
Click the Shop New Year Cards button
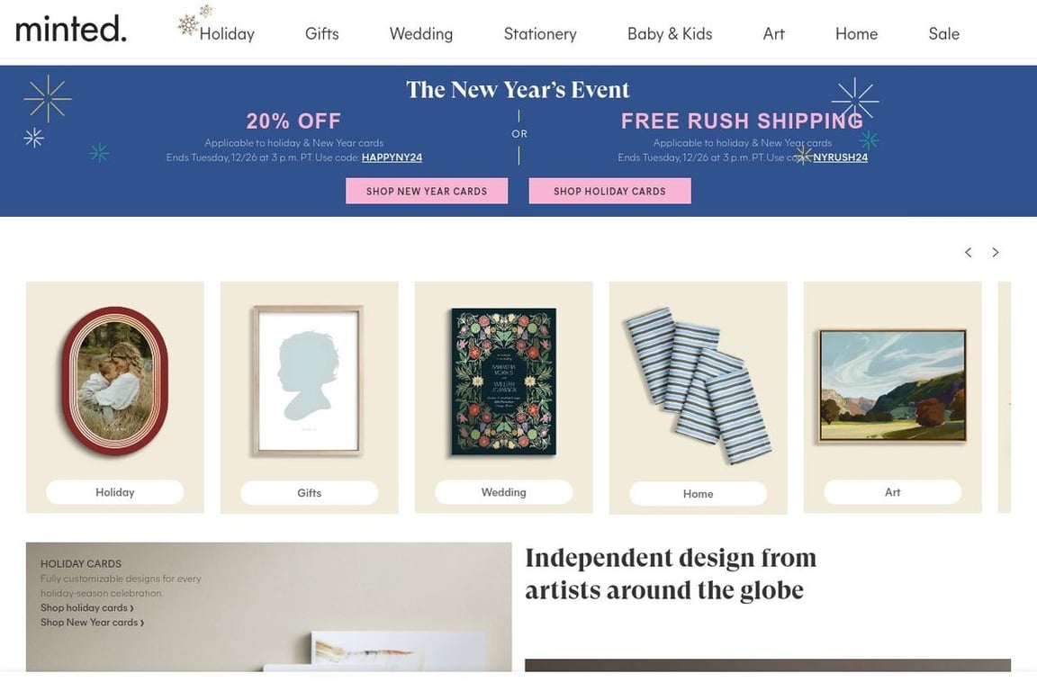[x=427, y=191]
